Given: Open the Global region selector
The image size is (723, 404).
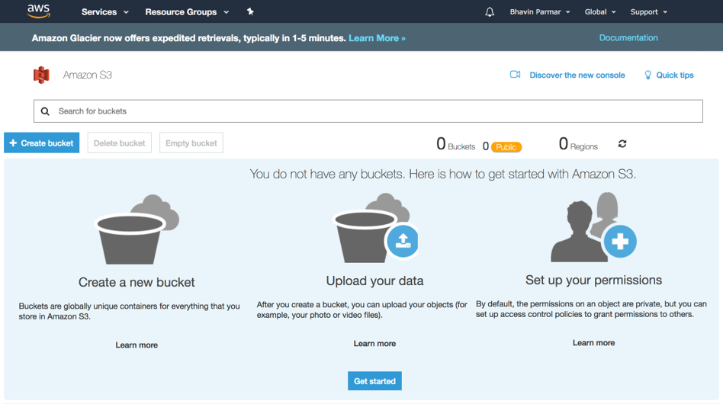Looking at the screenshot, I should point(600,12).
